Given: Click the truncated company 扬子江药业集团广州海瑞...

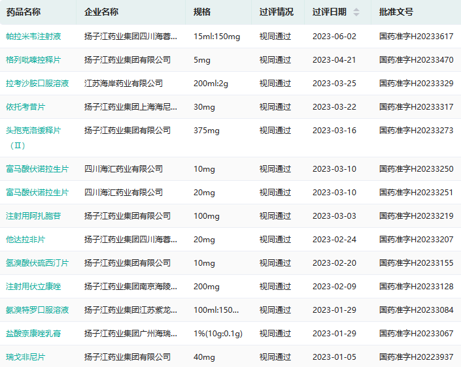Looking at the screenshot, I should tap(131, 334).
